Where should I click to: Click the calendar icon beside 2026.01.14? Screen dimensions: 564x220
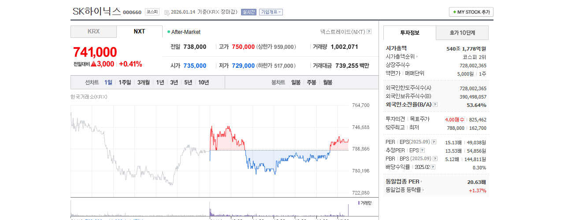[167, 12]
